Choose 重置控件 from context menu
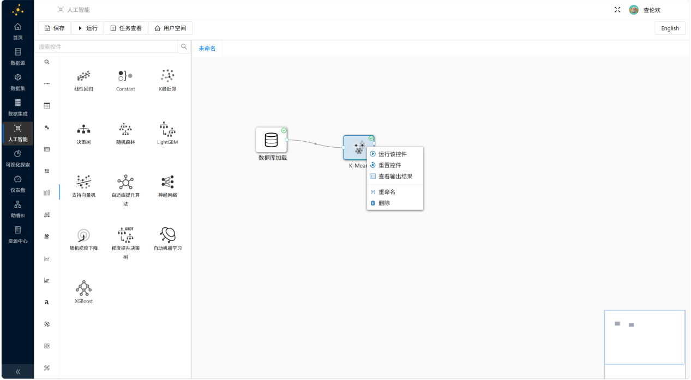The height and width of the screenshot is (380, 691). pos(395,165)
